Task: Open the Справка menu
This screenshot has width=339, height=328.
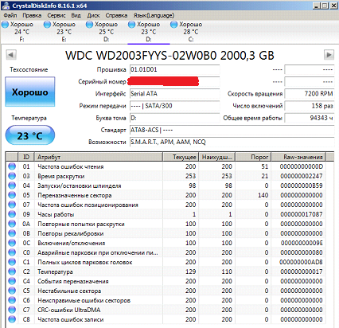Action: pos(116,15)
